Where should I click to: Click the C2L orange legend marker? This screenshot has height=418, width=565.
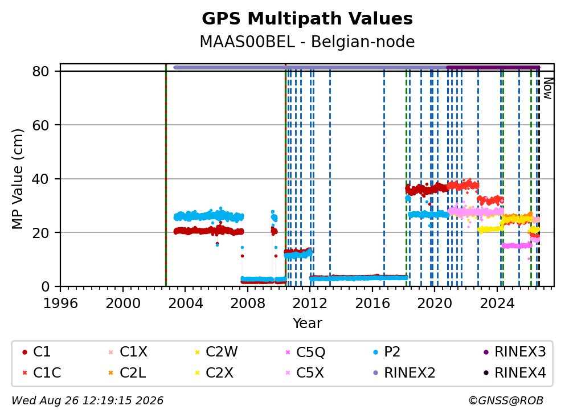110,373
